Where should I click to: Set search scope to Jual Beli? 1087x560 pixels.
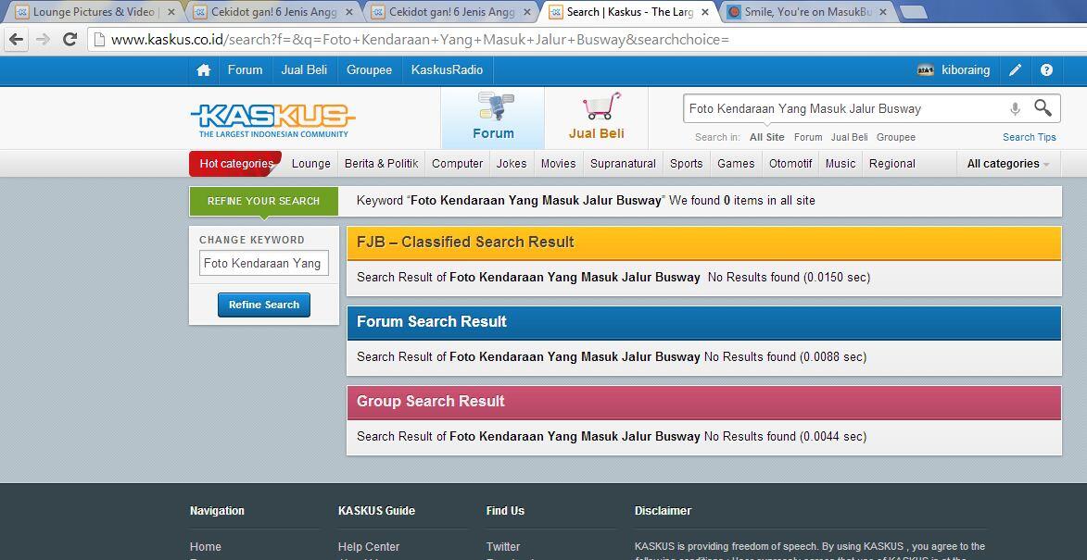pyautogui.click(x=849, y=137)
